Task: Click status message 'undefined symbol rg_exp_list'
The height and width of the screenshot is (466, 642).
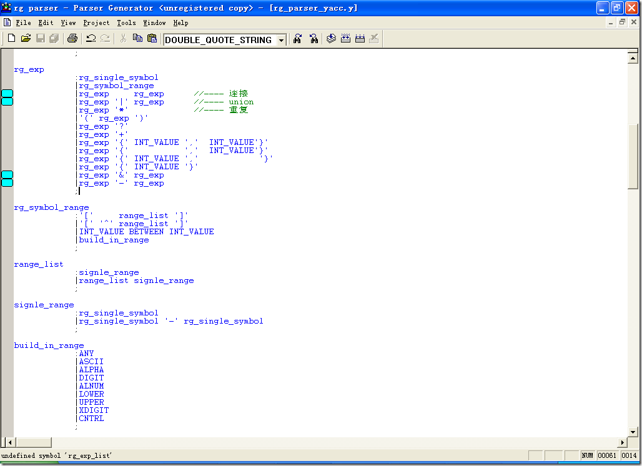Action: [56, 455]
